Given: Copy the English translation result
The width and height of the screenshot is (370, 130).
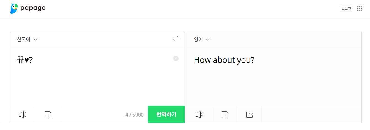Looking at the screenshot, I should coord(225,115).
